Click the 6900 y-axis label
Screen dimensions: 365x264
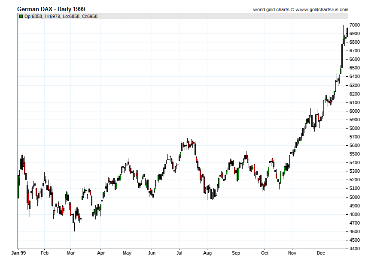(355, 34)
